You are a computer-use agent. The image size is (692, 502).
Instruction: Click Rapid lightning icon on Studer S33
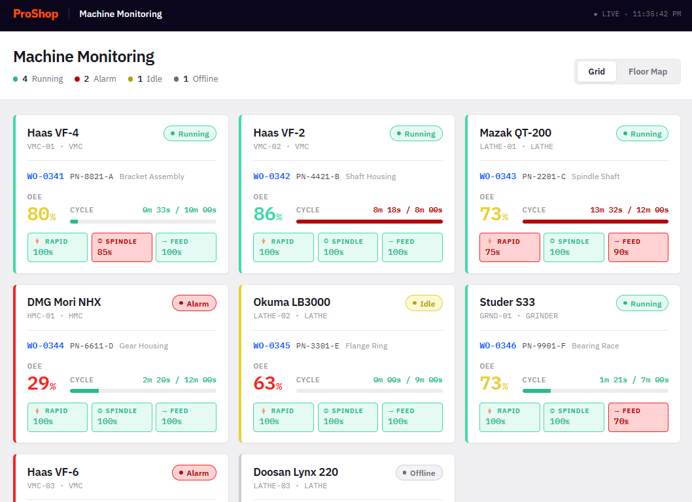point(490,410)
